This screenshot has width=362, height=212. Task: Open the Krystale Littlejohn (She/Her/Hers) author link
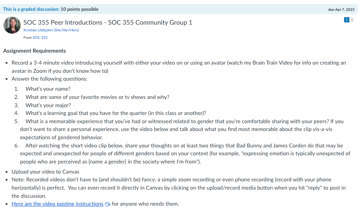pyautogui.click(x=51, y=30)
